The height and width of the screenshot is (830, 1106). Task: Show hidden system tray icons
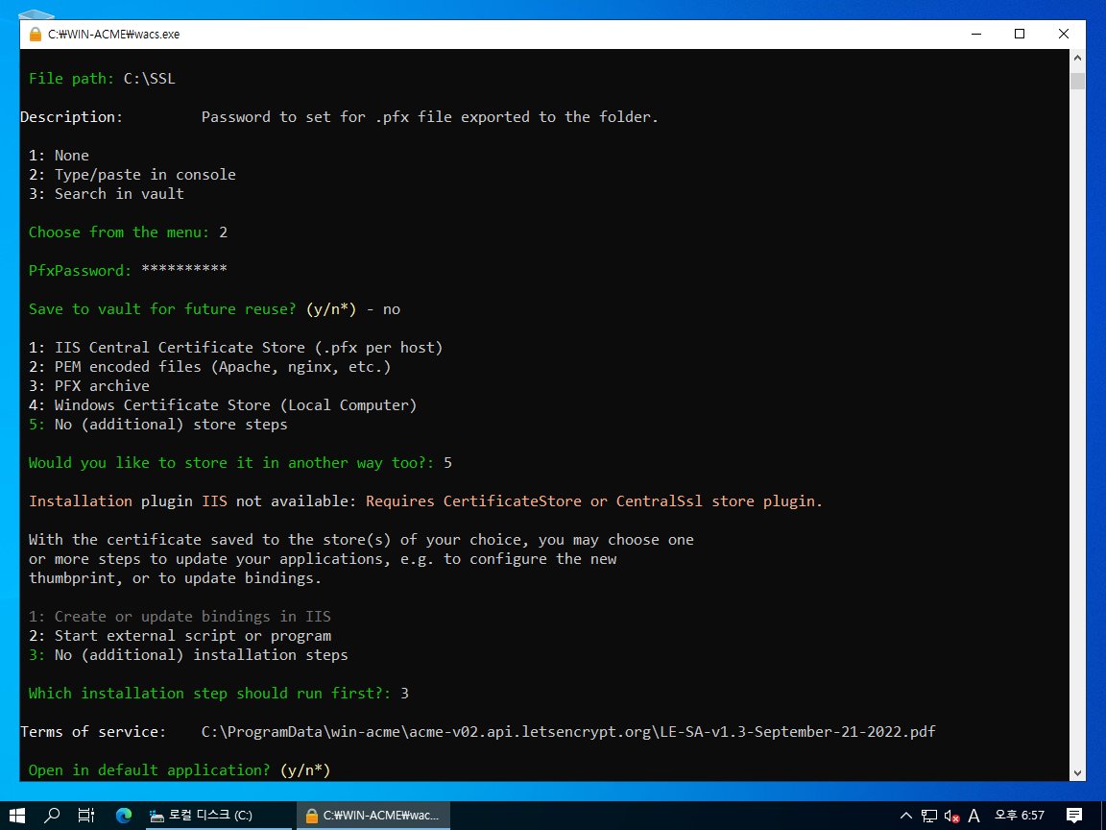906,816
